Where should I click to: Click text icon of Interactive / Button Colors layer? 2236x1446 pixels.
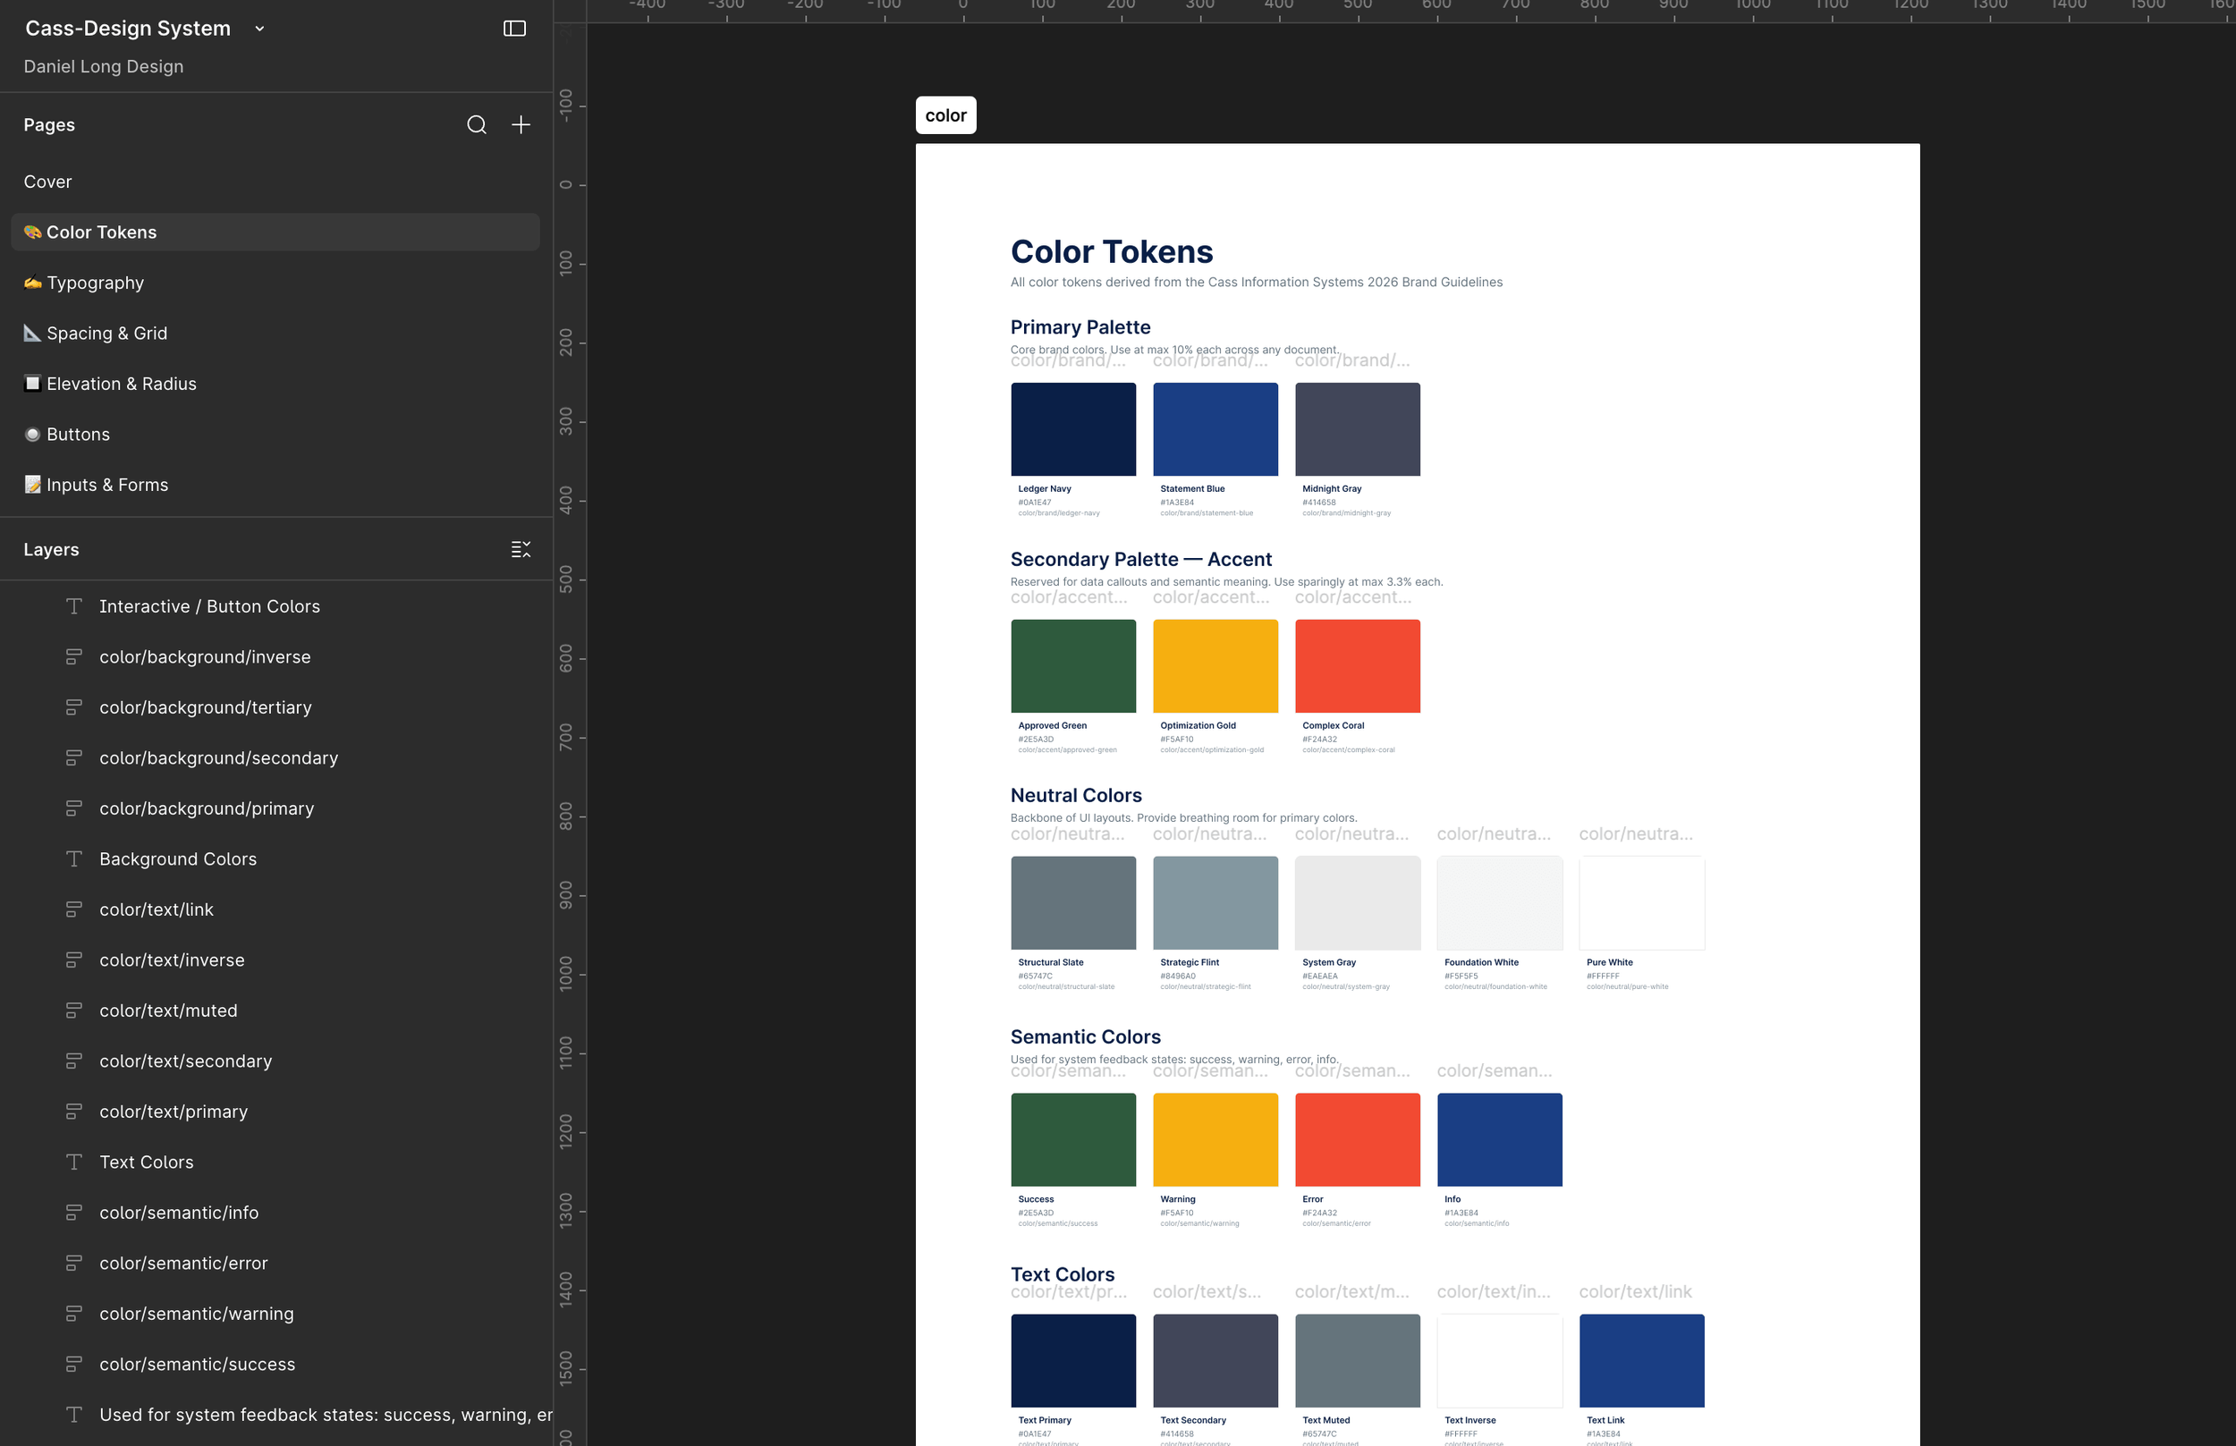[74, 606]
